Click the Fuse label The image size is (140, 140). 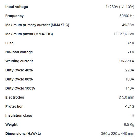pyautogui.click(x=9, y=43)
